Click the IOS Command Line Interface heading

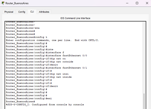coord(75,18)
